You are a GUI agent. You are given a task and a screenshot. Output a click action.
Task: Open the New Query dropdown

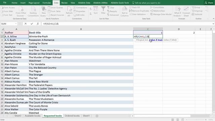tap(44, 12)
